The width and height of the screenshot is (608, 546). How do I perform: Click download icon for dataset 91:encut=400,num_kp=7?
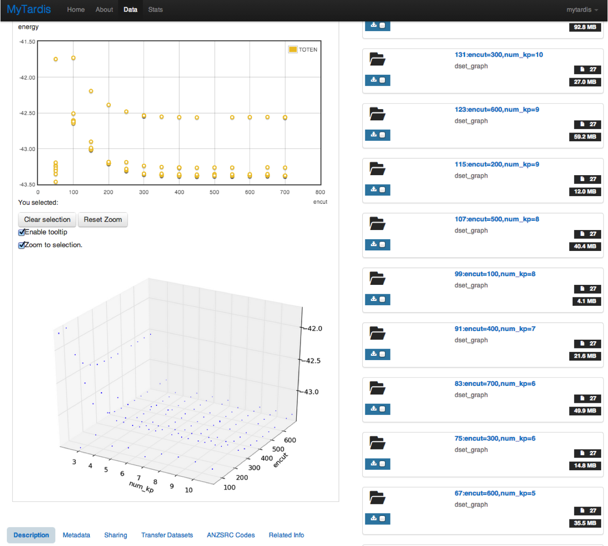tap(373, 354)
